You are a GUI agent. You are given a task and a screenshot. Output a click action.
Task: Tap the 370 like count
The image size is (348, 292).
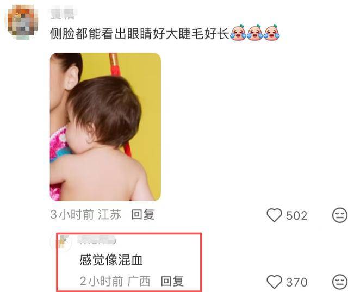tap(296, 282)
